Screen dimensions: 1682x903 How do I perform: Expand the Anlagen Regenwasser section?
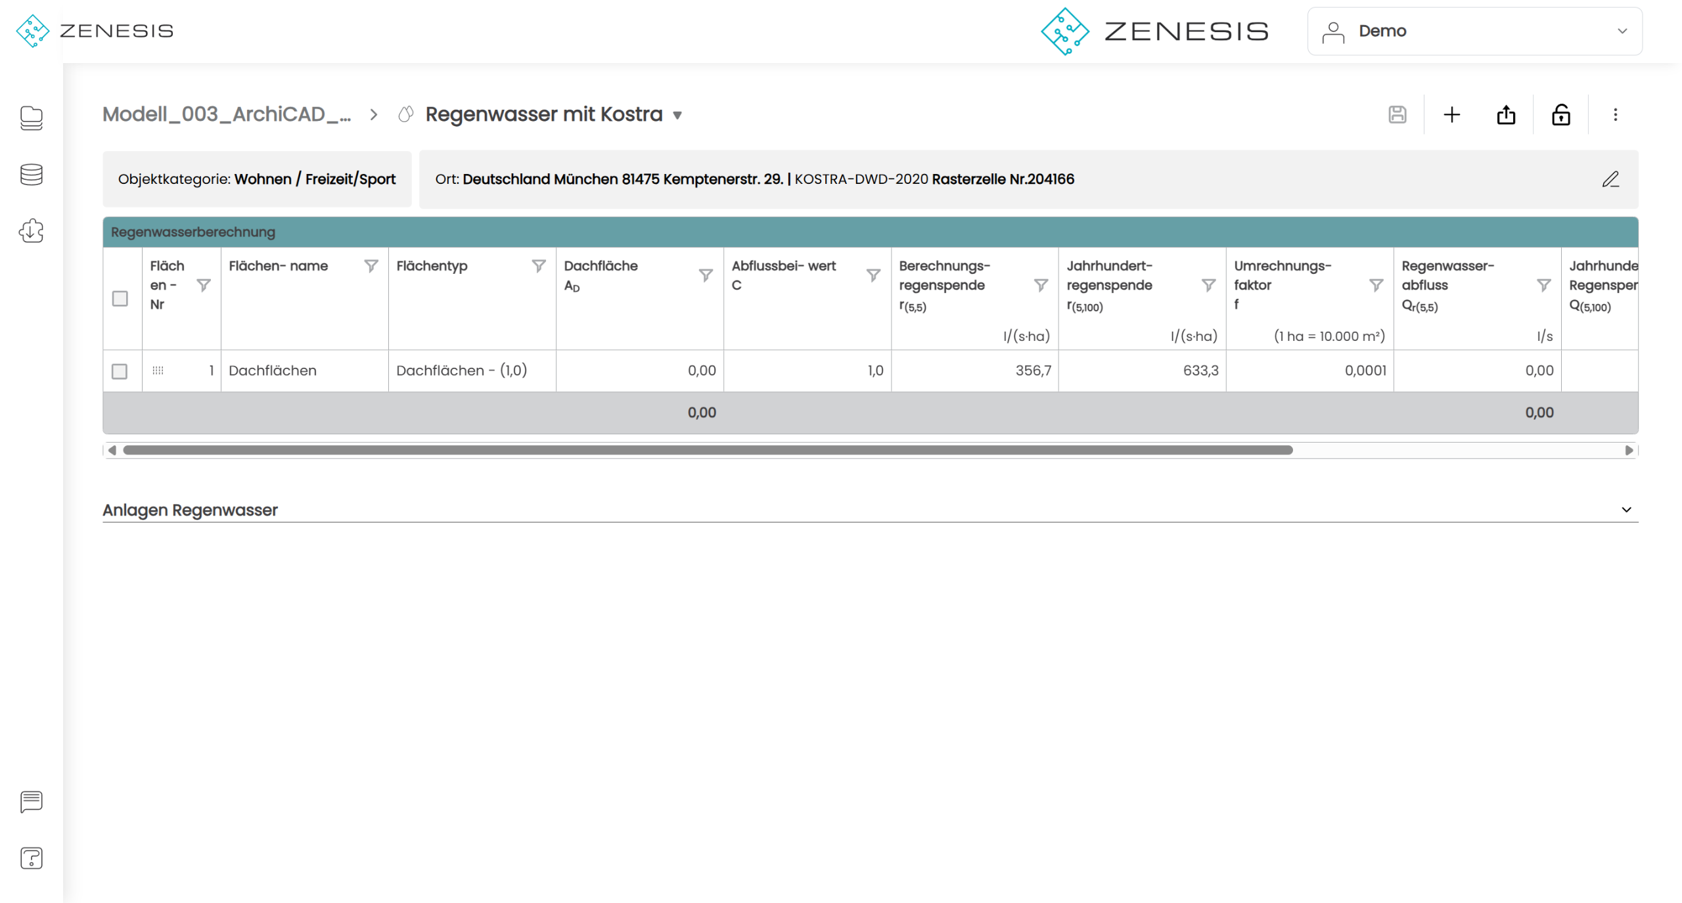click(x=1626, y=510)
